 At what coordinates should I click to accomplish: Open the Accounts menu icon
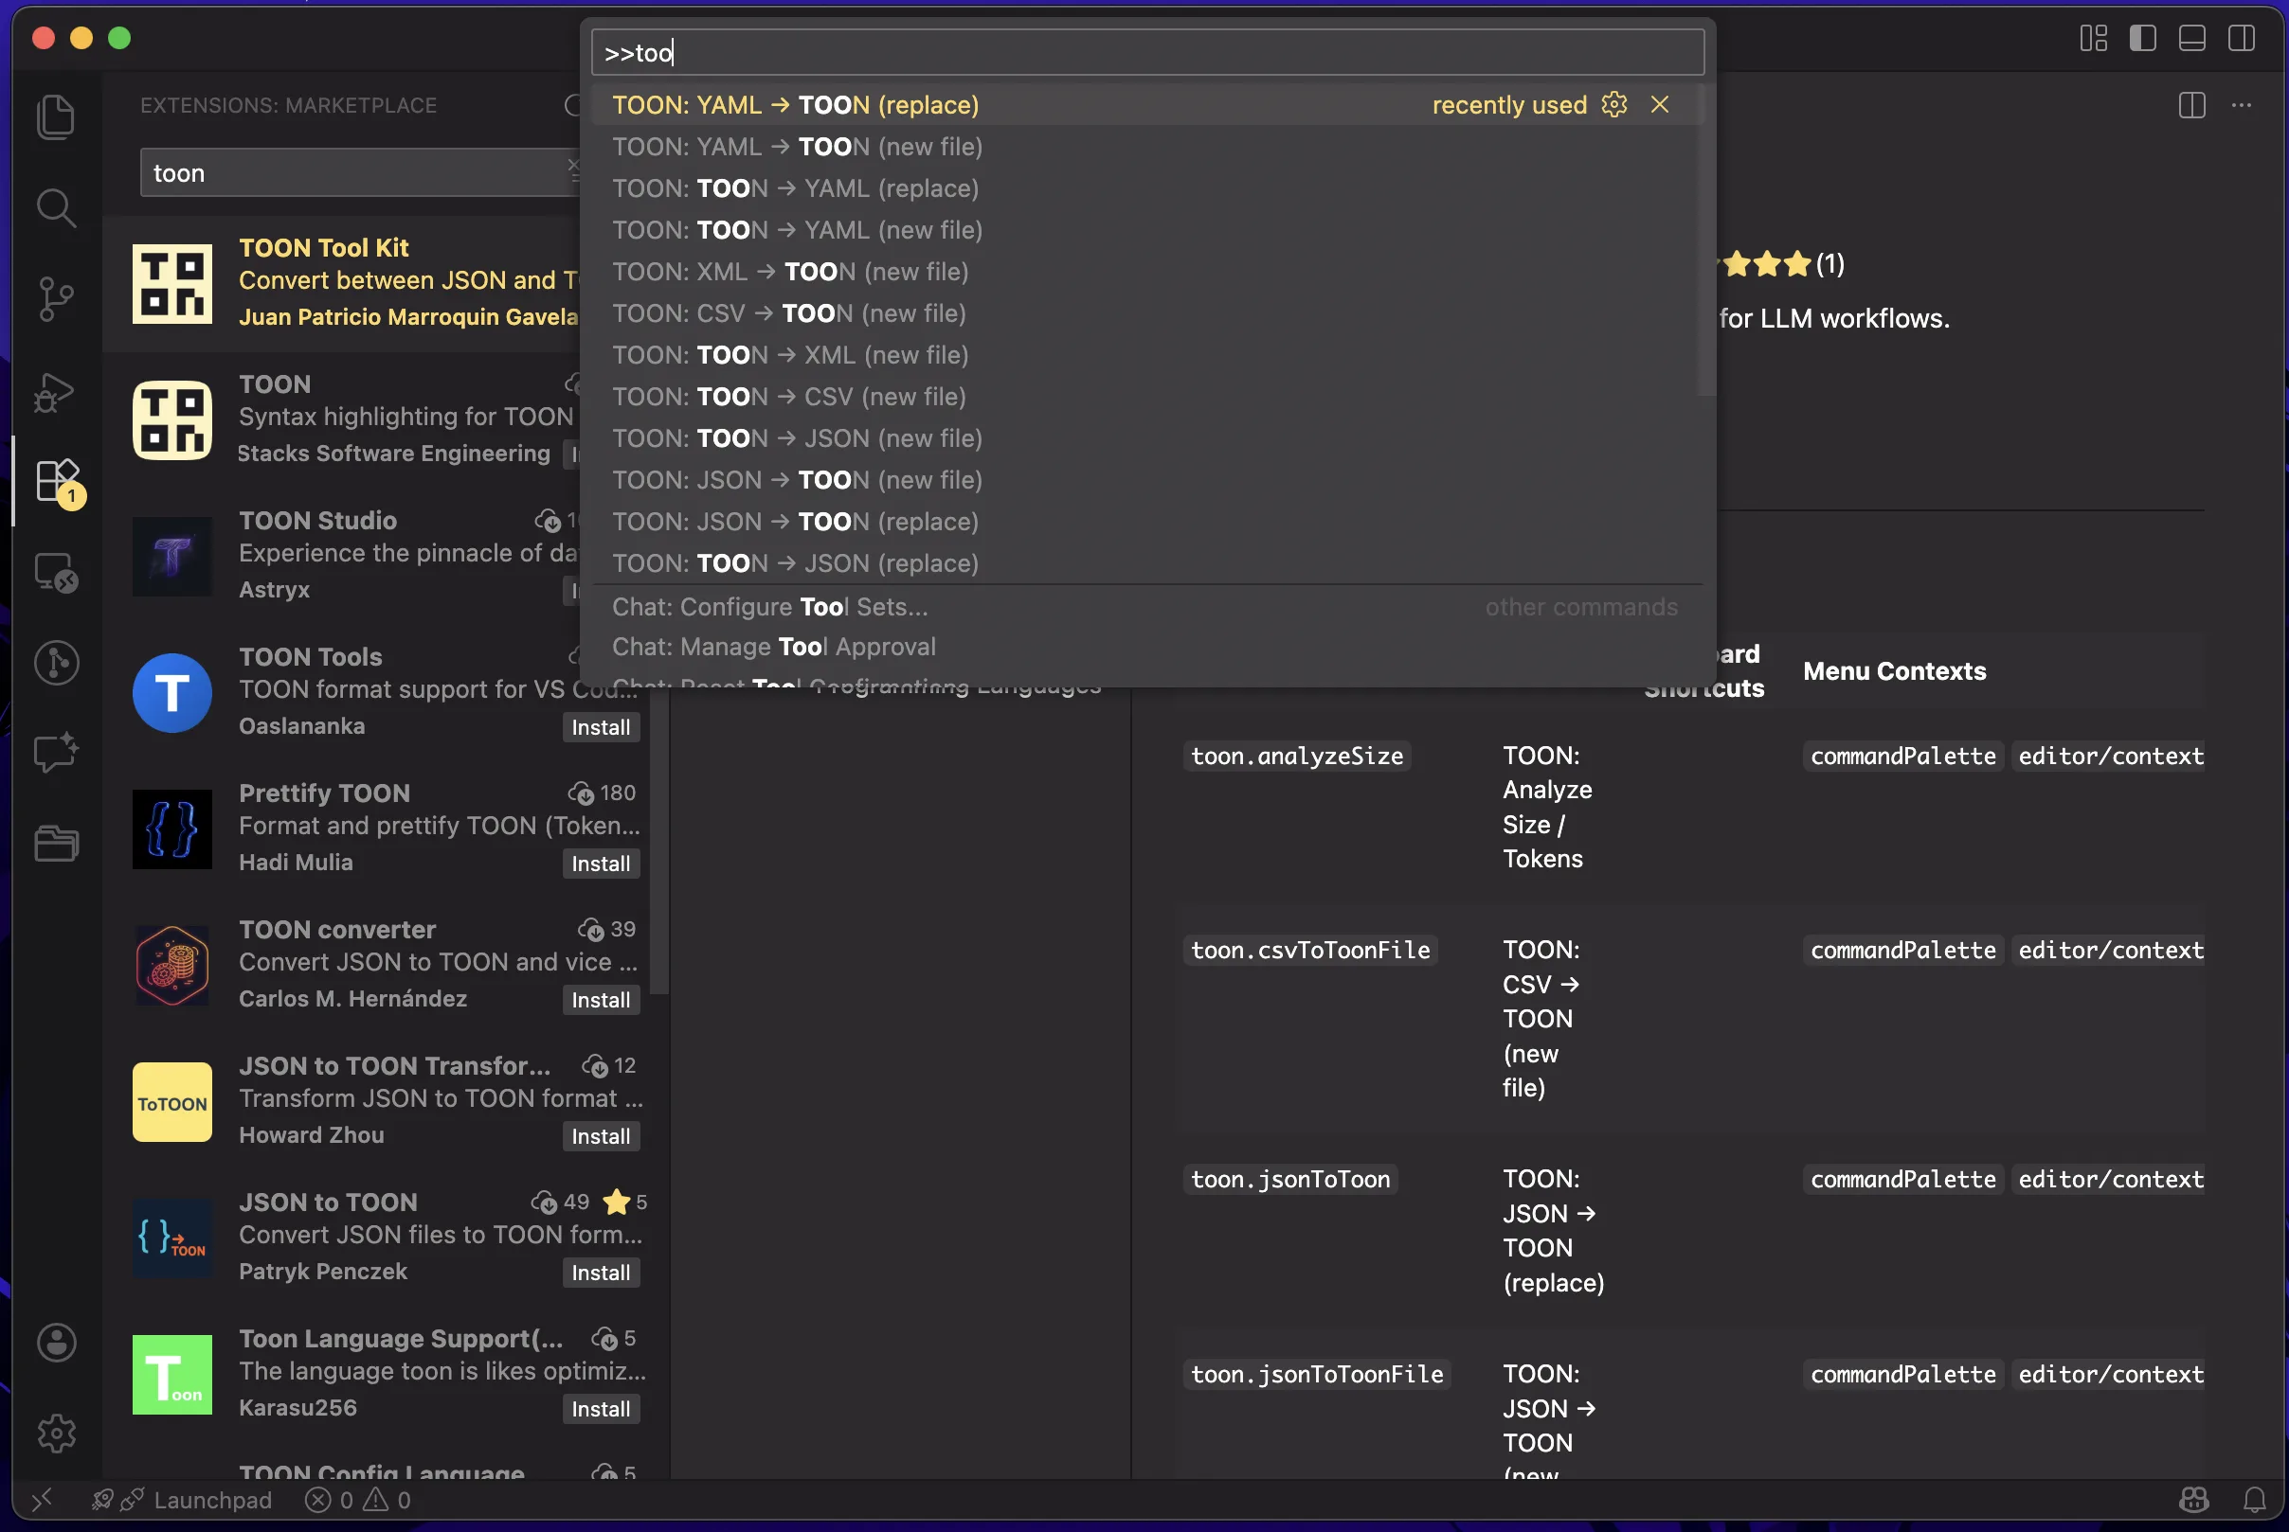[56, 1343]
